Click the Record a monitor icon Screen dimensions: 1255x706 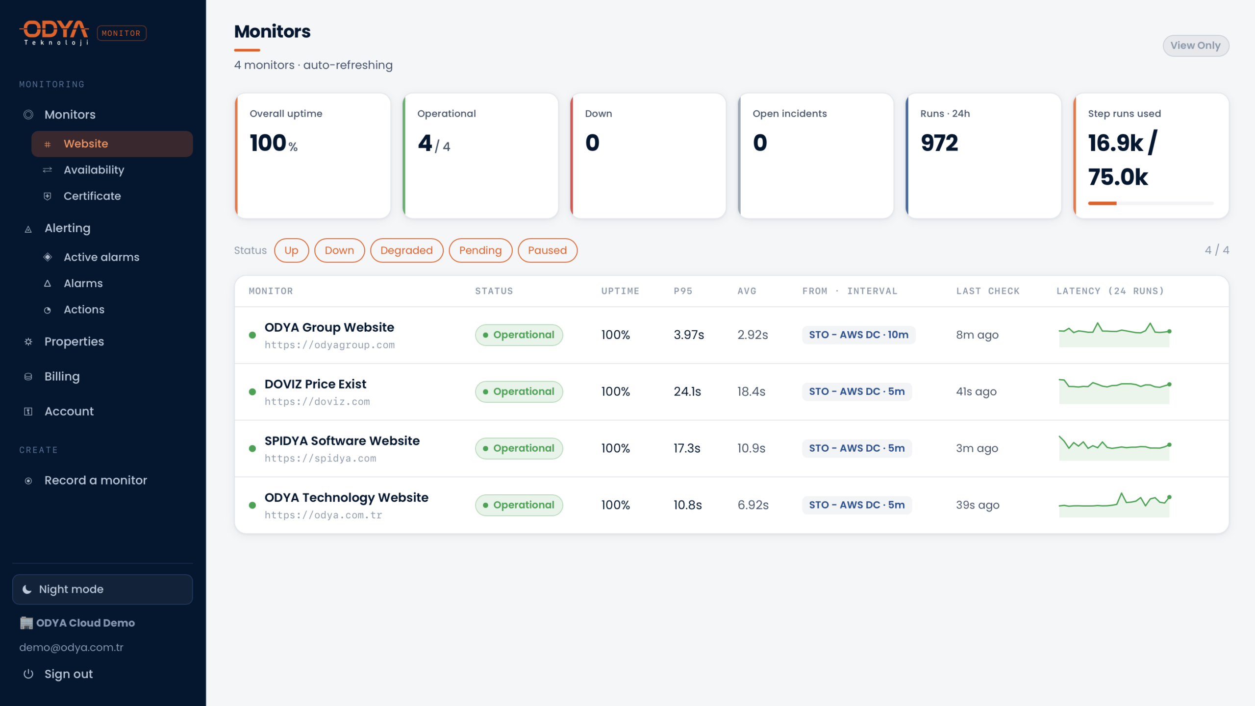tap(28, 481)
